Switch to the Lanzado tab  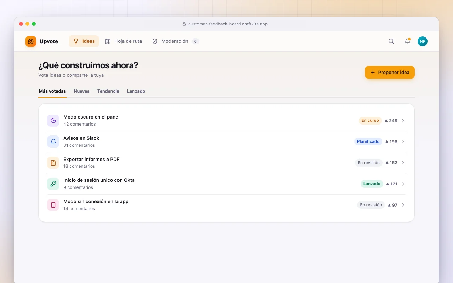point(136,91)
